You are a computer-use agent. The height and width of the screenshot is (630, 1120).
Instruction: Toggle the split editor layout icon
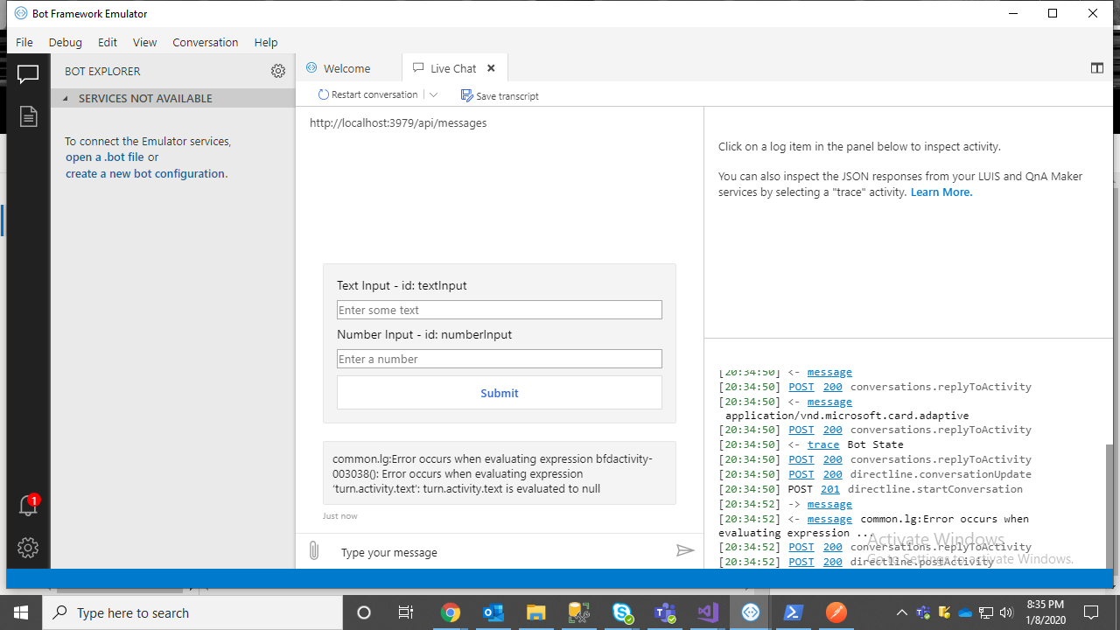click(1096, 68)
